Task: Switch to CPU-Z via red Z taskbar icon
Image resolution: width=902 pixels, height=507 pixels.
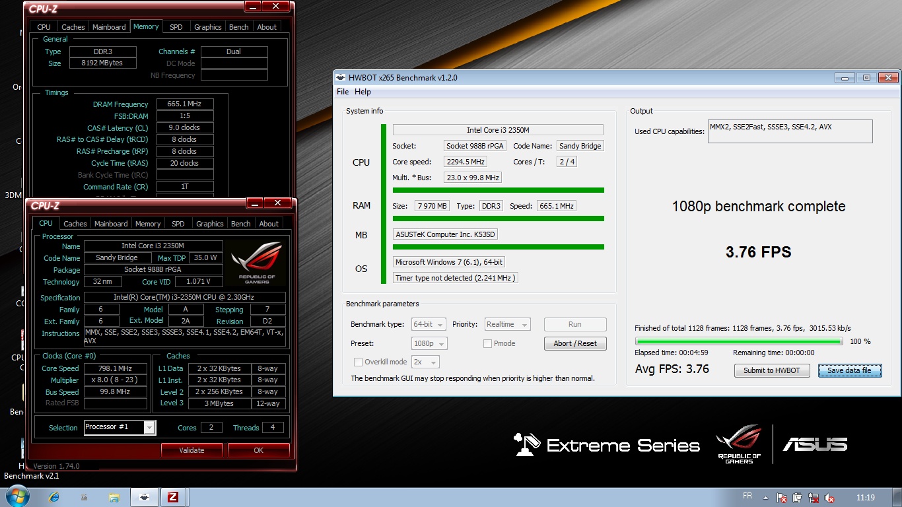Action: tap(174, 497)
